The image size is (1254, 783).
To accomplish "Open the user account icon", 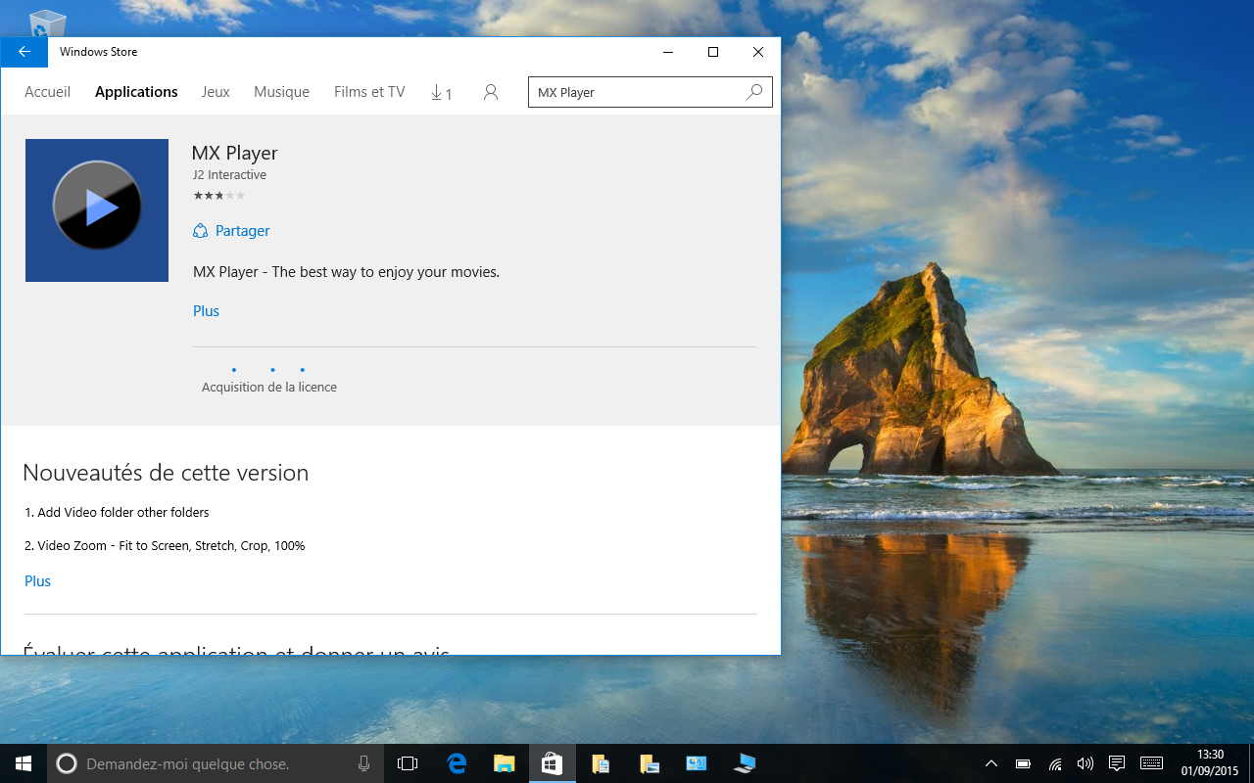I will [491, 92].
